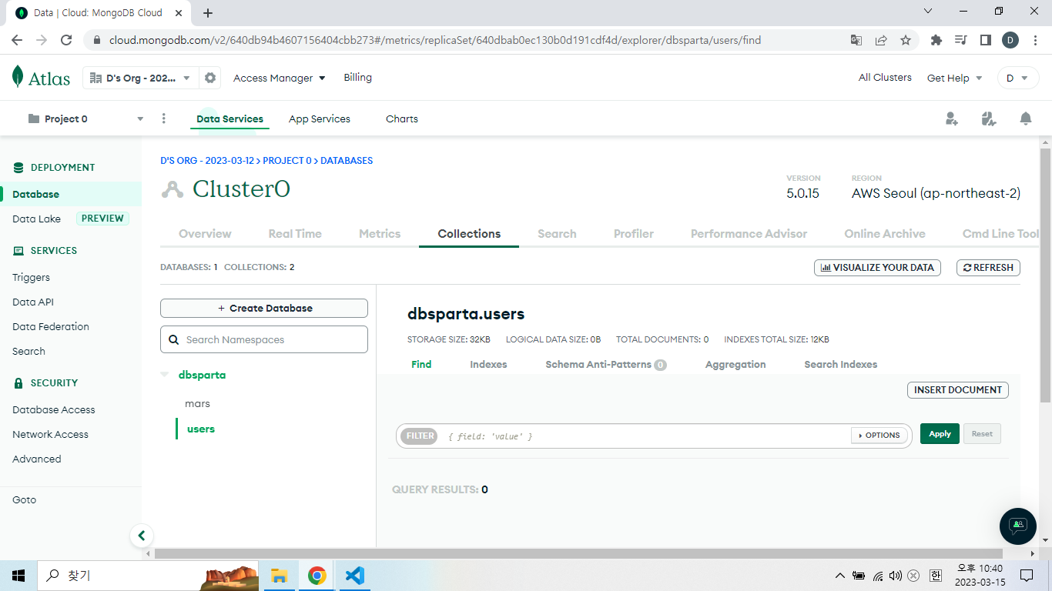Click the Apply filter button
This screenshot has width=1052, height=591.
940,434
